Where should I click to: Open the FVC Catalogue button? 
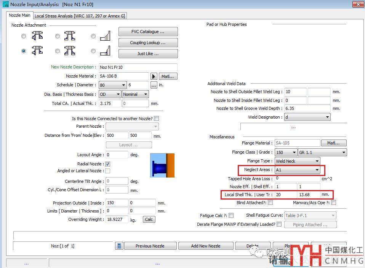pyautogui.click(x=148, y=32)
